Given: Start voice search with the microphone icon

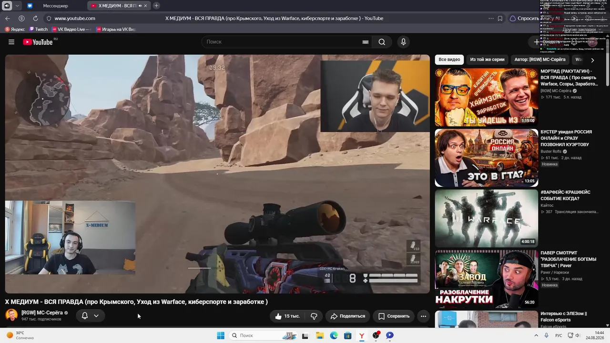Looking at the screenshot, I should 403,42.
